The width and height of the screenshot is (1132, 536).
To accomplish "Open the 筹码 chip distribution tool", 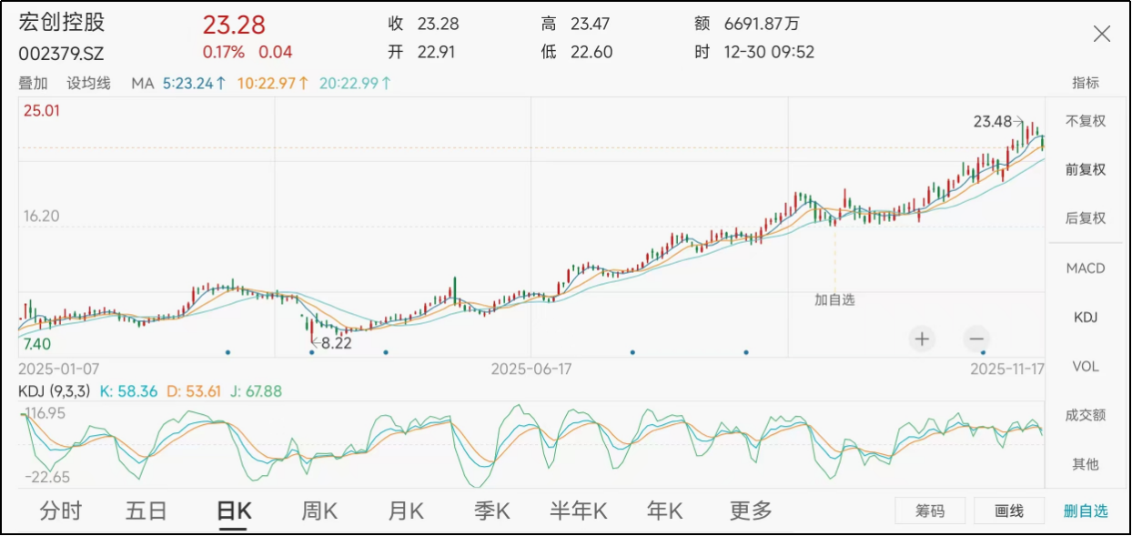I will [930, 511].
